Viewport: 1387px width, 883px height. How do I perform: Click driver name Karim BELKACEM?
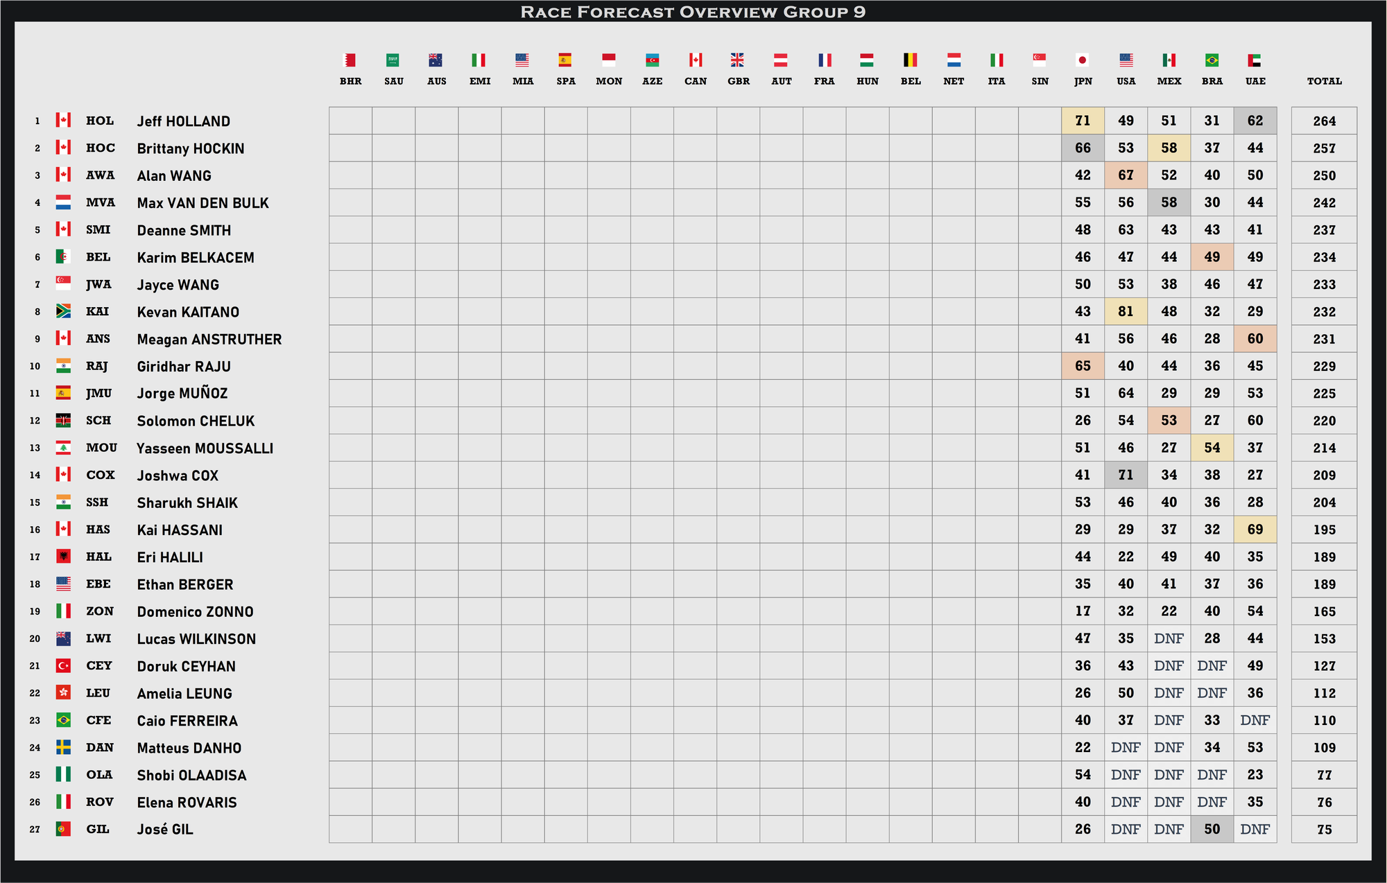point(196,258)
